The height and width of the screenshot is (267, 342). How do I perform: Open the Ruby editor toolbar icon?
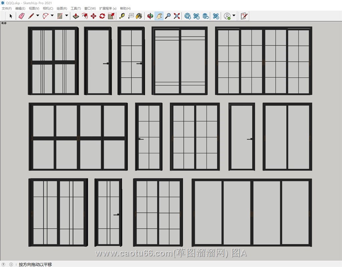coord(244,16)
